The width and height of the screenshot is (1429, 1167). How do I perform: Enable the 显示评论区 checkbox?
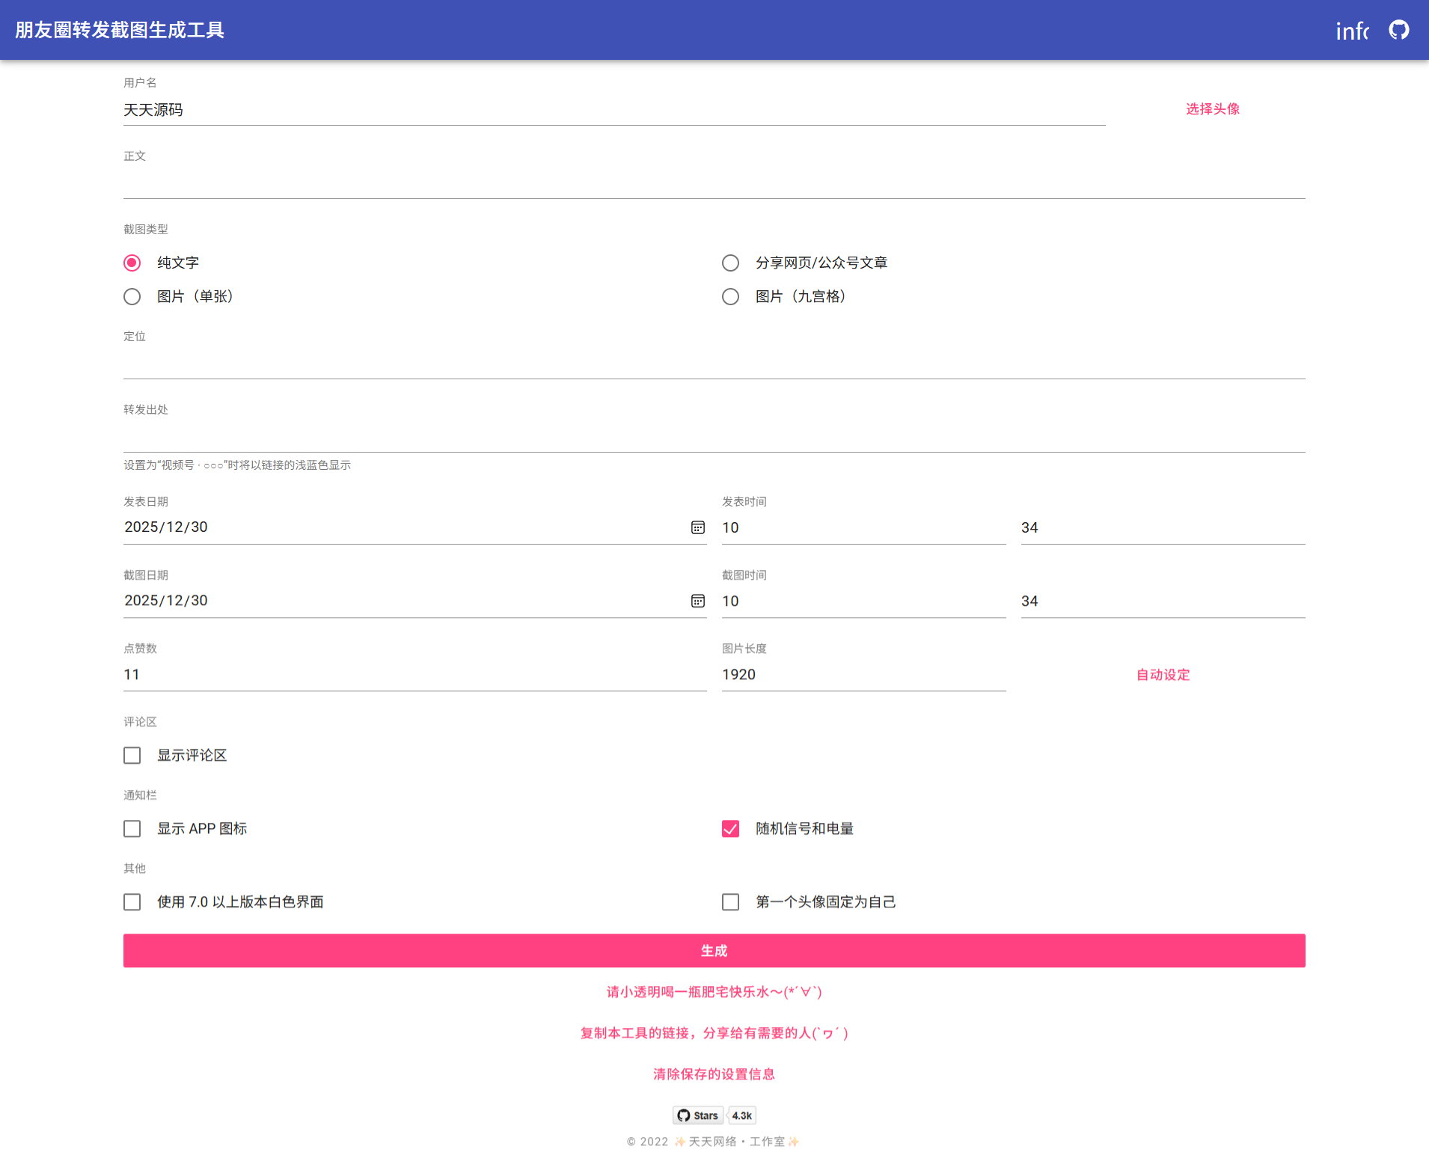click(132, 755)
